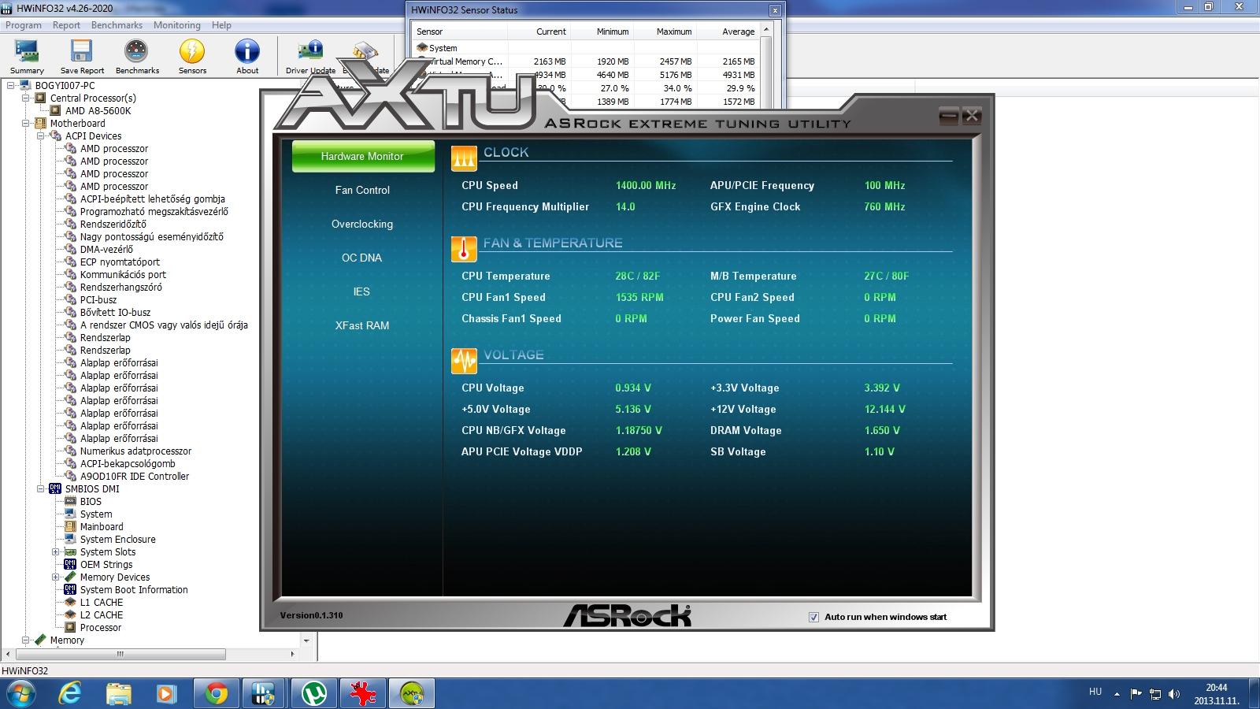The width and height of the screenshot is (1260, 709).
Task: Select the BIOS entry under SMBIOS
Action: (x=91, y=501)
